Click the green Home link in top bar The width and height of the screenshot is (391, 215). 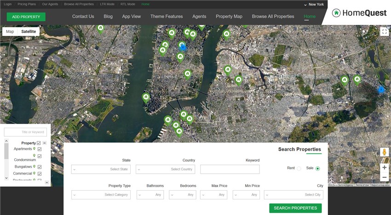click(145, 4)
